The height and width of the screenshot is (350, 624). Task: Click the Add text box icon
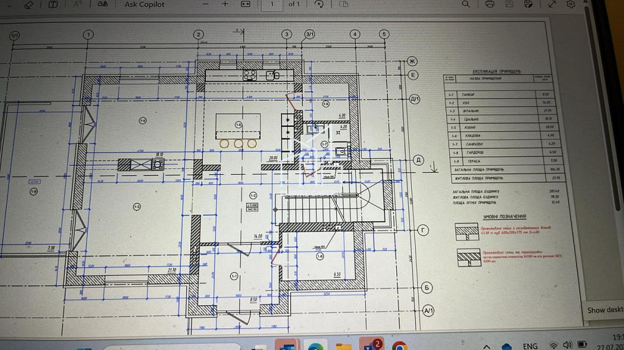(x=53, y=4)
